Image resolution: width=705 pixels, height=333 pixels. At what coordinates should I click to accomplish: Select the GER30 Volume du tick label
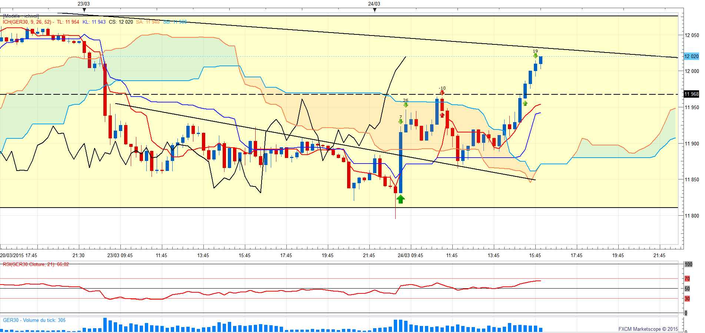[x=34, y=320]
